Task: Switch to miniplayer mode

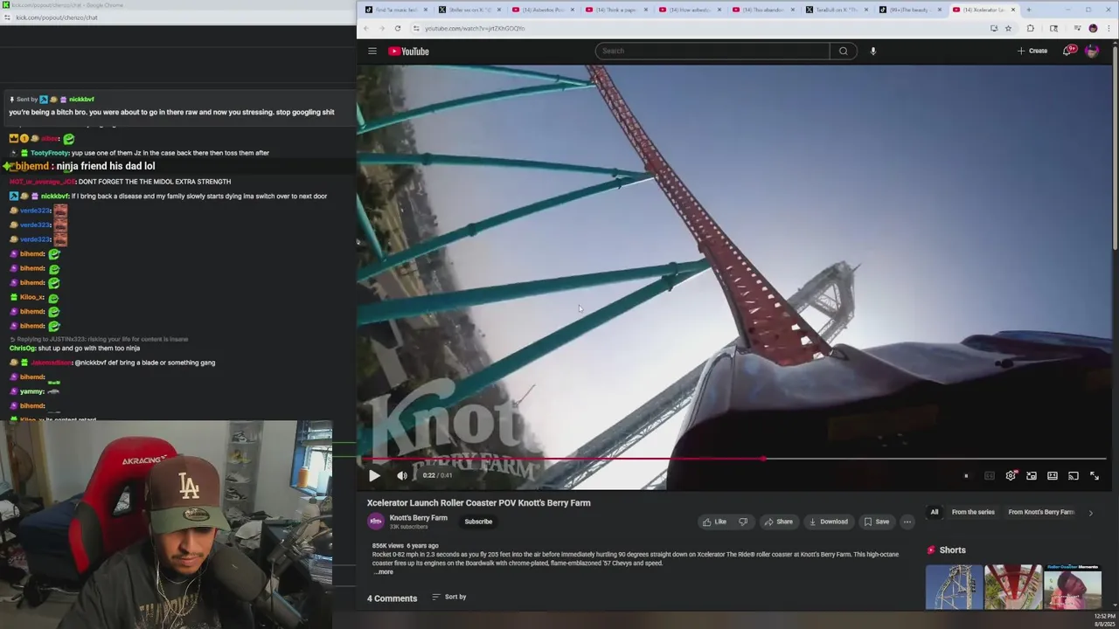Action: [1032, 476]
